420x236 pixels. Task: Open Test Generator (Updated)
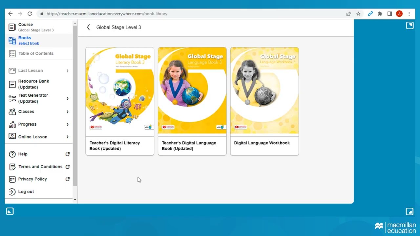[x=33, y=98]
